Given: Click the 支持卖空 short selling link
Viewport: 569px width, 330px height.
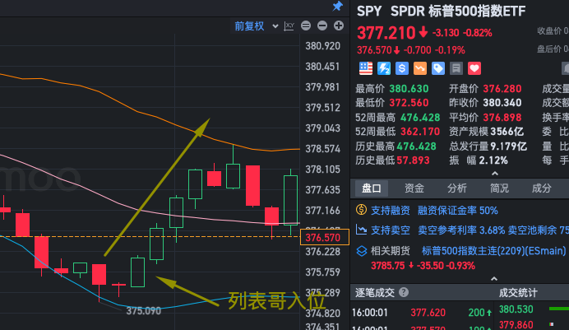Looking at the screenshot, I should (x=390, y=230).
